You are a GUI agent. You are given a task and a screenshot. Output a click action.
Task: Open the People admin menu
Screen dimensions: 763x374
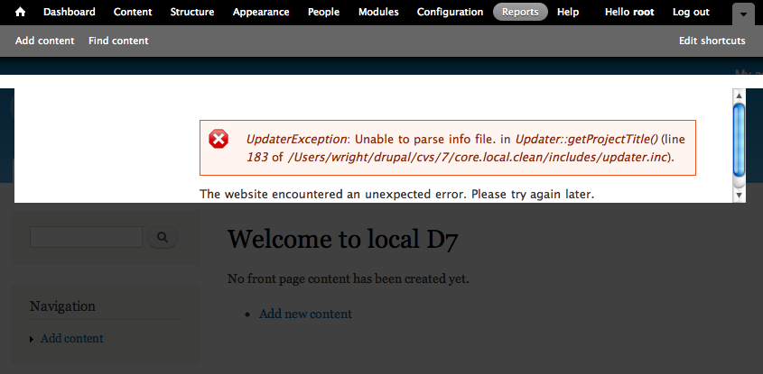click(x=323, y=12)
